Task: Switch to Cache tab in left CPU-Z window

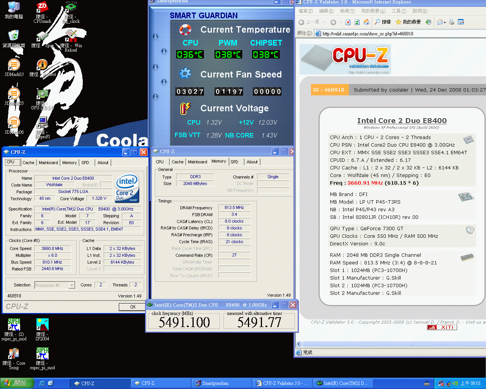Action: coord(28,163)
